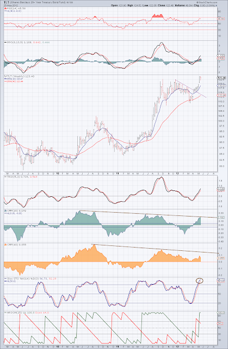The height and width of the screenshot is (349, 228).
Task: Click the PPO(8,13,5) indicator legend label
Action: (27, 43)
